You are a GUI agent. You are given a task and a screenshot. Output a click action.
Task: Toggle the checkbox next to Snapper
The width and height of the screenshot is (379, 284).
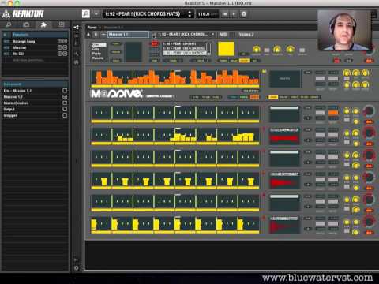pyautogui.click(x=65, y=115)
